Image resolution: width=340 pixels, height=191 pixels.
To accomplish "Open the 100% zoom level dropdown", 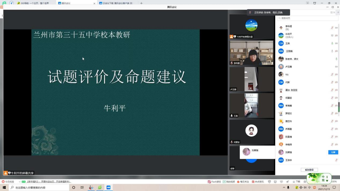I will pyautogui.click(x=334, y=181).
